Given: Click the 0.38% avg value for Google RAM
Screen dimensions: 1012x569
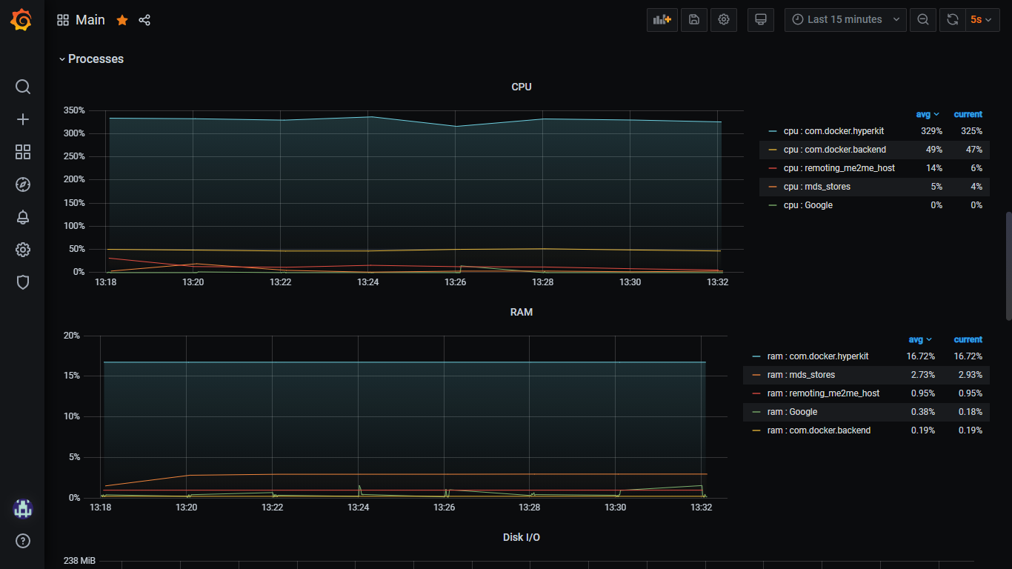Looking at the screenshot, I should (x=923, y=412).
